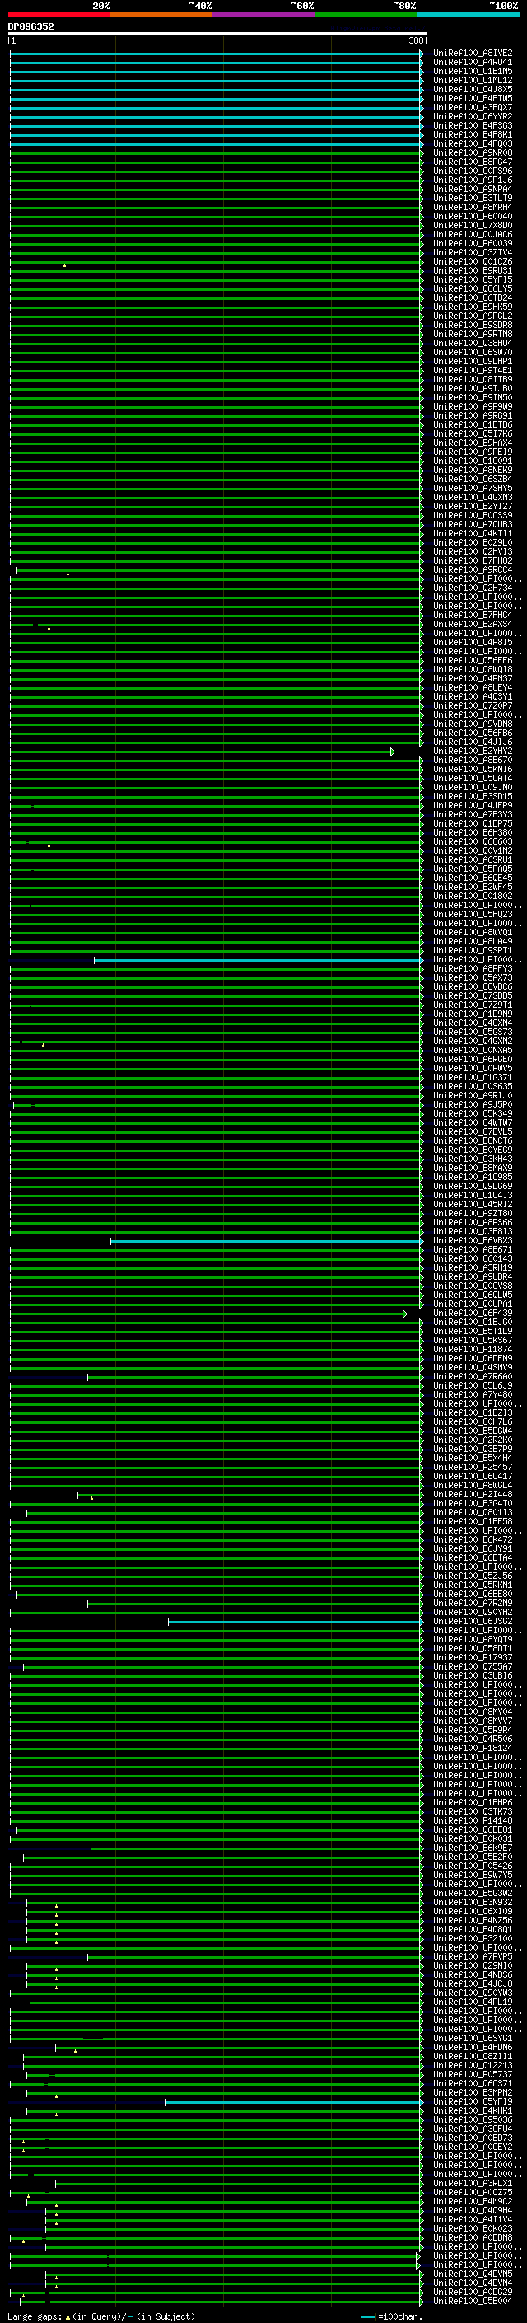Screen dimensions: 527x2323
Task: Click the purple ~60% identity color segment
Action: click(x=263, y=15)
